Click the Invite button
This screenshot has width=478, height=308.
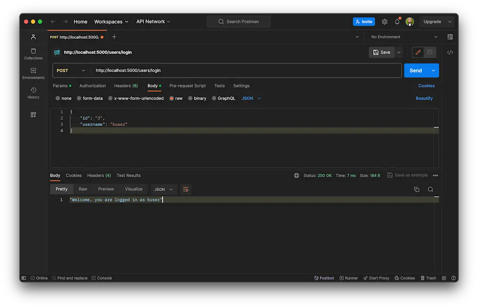pyautogui.click(x=364, y=21)
